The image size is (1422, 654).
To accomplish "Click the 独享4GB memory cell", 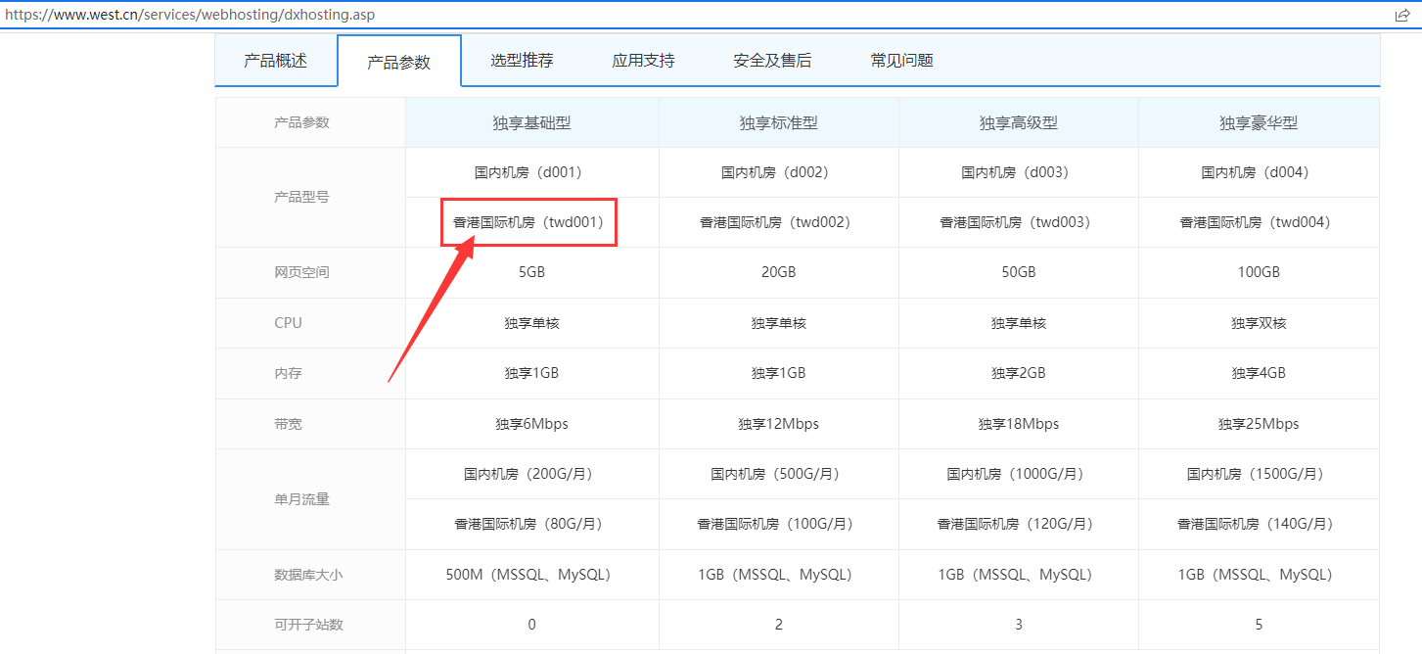I will (1259, 373).
